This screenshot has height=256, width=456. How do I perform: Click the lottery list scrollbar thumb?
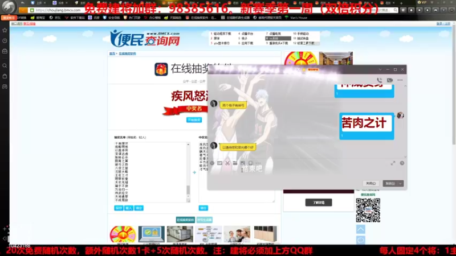click(188, 190)
